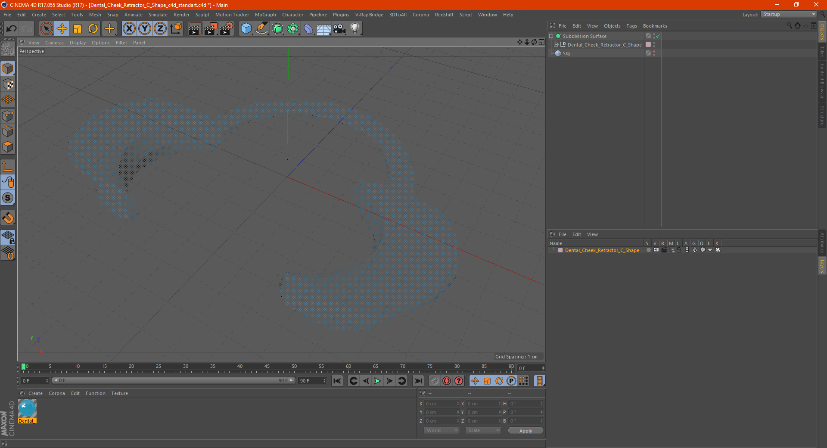Open Objects menu in Object Manager
The height and width of the screenshot is (448, 827).
point(612,26)
